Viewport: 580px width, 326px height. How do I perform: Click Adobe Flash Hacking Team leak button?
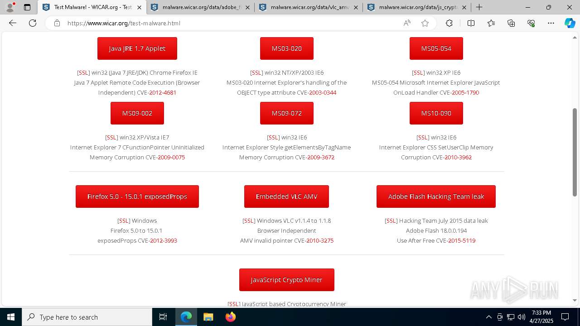click(x=436, y=197)
